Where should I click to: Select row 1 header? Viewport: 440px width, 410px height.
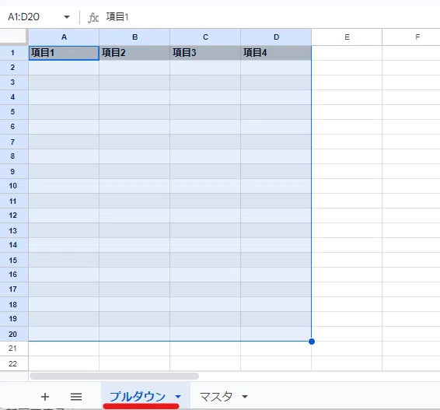click(x=14, y=53)
